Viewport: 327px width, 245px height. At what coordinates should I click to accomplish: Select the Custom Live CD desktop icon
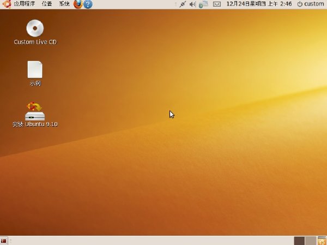pyautogui.click(x=35, y=32)
